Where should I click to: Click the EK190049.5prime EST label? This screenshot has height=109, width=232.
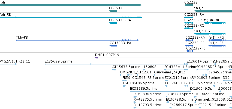coord(204,89)
